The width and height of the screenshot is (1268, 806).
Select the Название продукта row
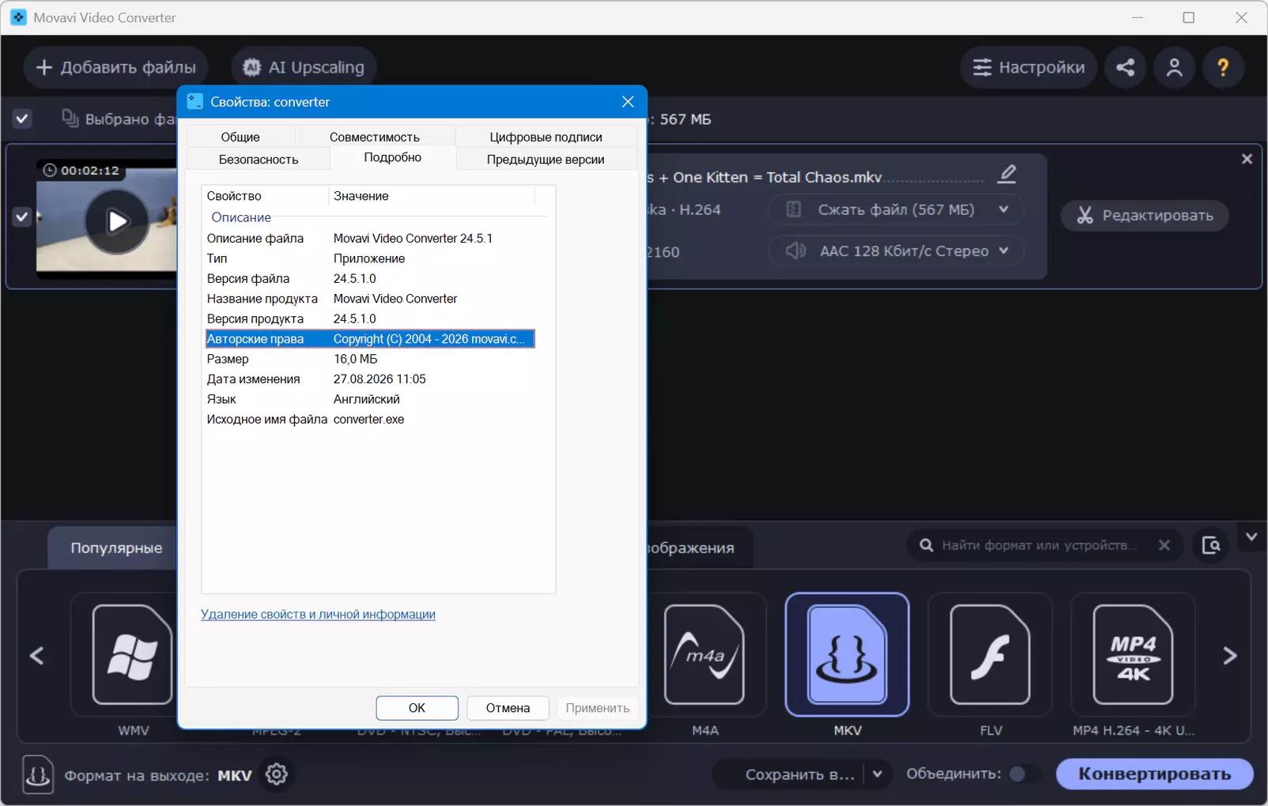click(370, 299)
